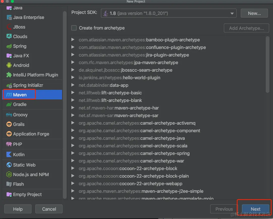Image resolution: width=273 pixels, height=219 pixels.
Task: Click the Cancel button
Action: (x=49, y=209)
